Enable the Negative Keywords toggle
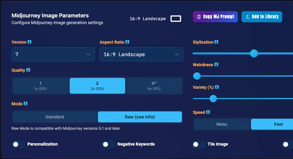The width and height of the screenshot is (293, 159). 108,144
